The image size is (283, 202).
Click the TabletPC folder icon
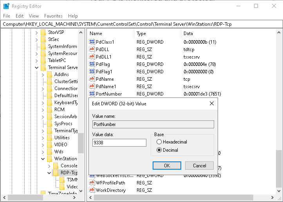pos(43,60)
